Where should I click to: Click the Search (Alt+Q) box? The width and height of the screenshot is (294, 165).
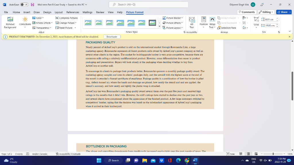(x=148, y=5)
